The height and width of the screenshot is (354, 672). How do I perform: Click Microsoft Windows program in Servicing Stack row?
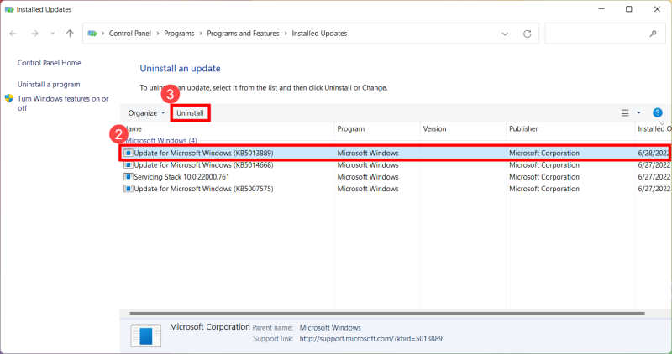coord(368,177)
